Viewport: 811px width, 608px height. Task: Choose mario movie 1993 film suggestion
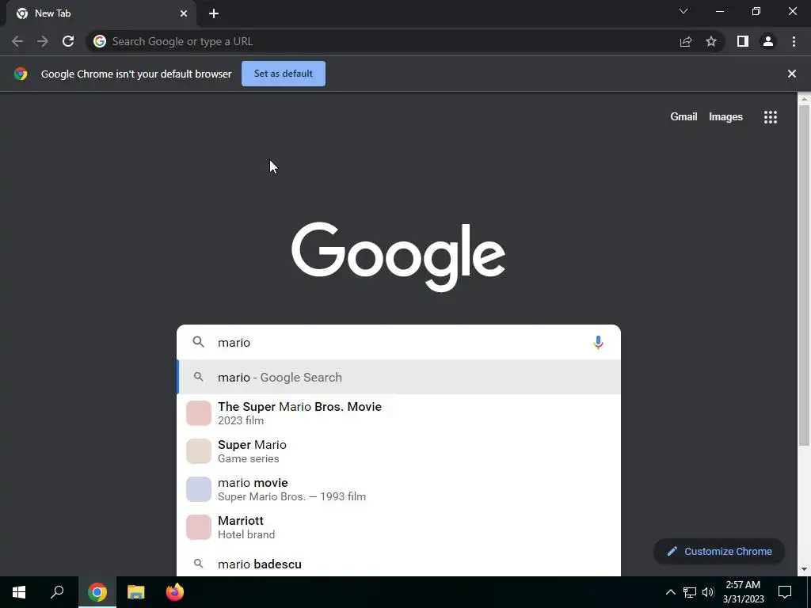pyautogui.click(x=398, y=489)
